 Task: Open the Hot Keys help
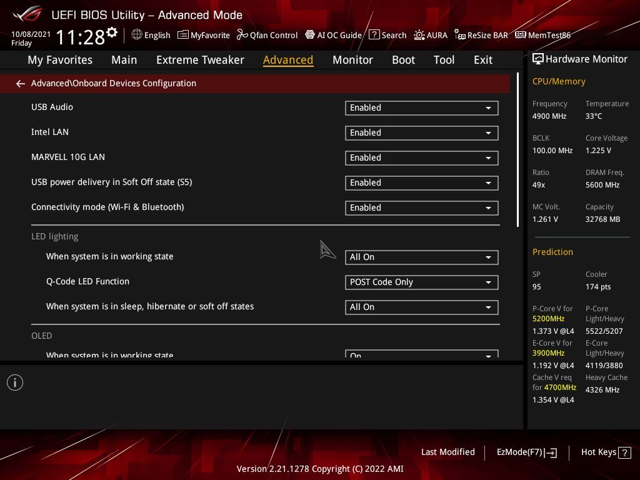point(606,452)
